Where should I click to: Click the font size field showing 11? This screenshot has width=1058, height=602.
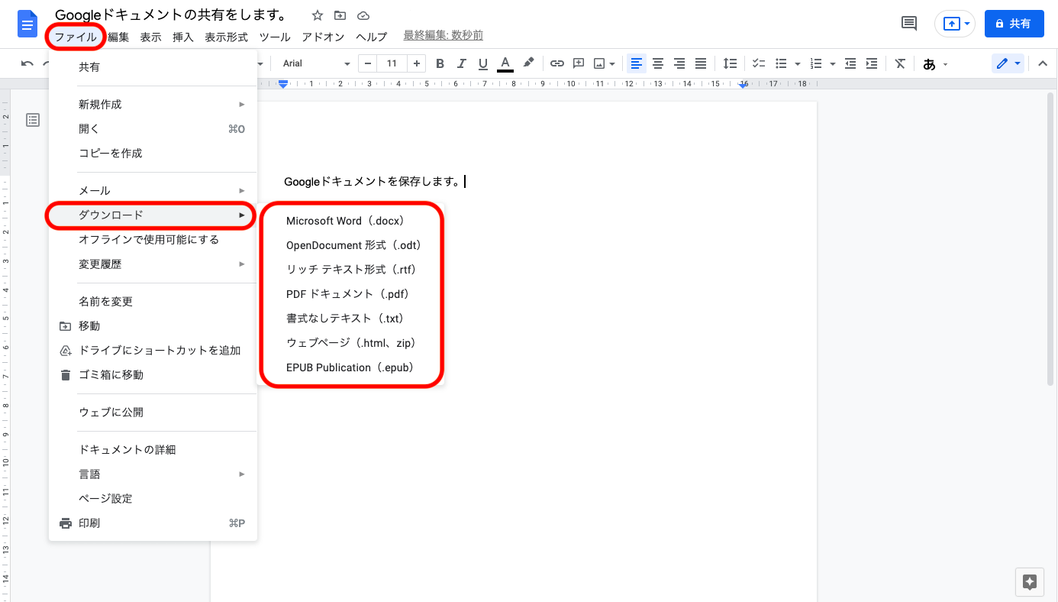click(x=392, y=64)
